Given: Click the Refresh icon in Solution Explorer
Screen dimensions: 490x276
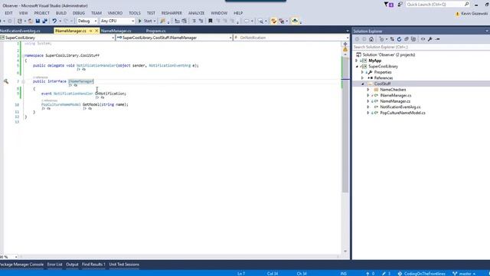Looking at the screenshot, I should pyautogui.click(x=399, y=39).
